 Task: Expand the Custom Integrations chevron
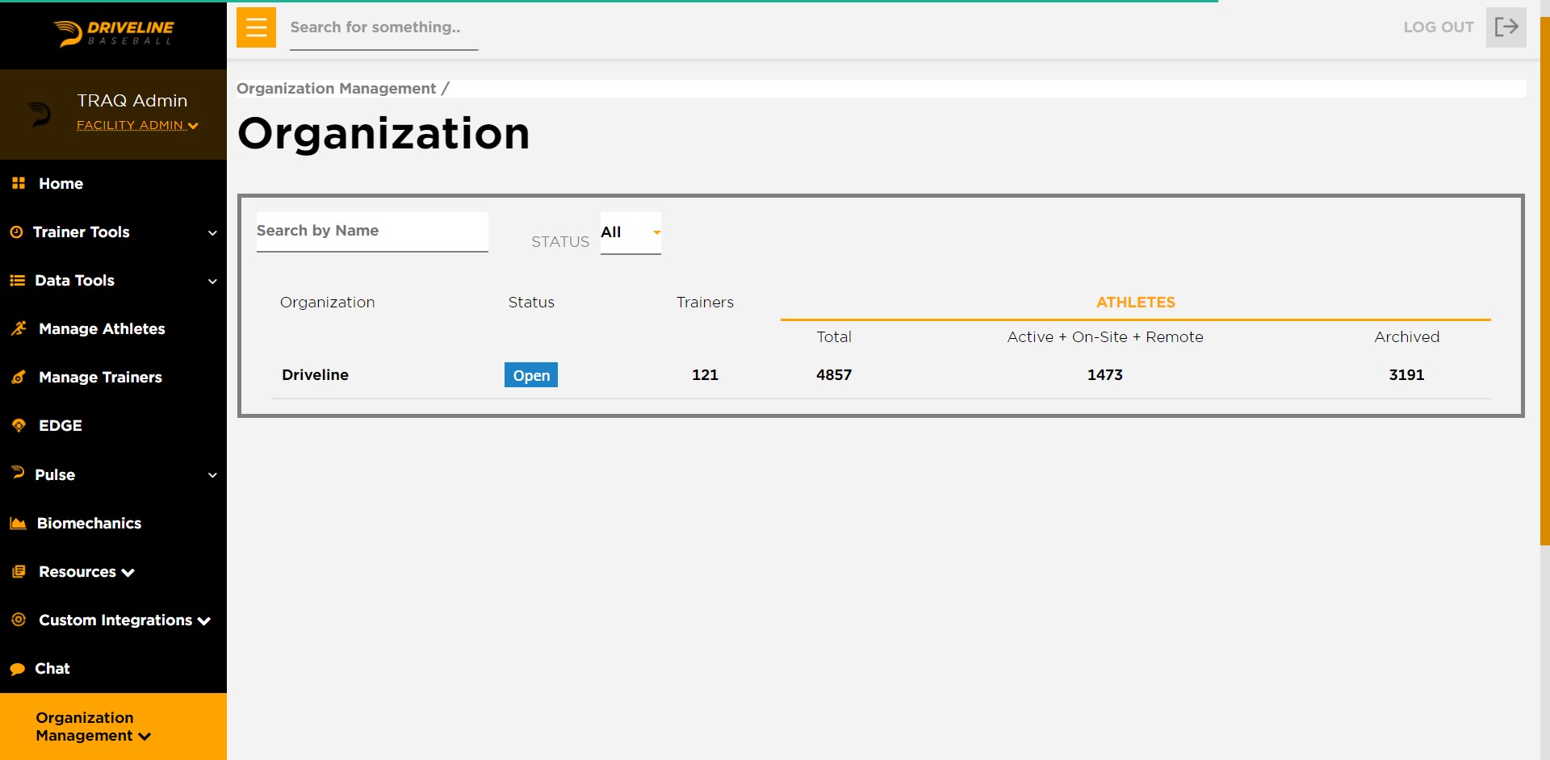[x=204, y=620]
